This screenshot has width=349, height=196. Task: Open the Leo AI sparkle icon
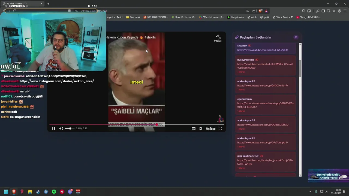click(334, 11)
